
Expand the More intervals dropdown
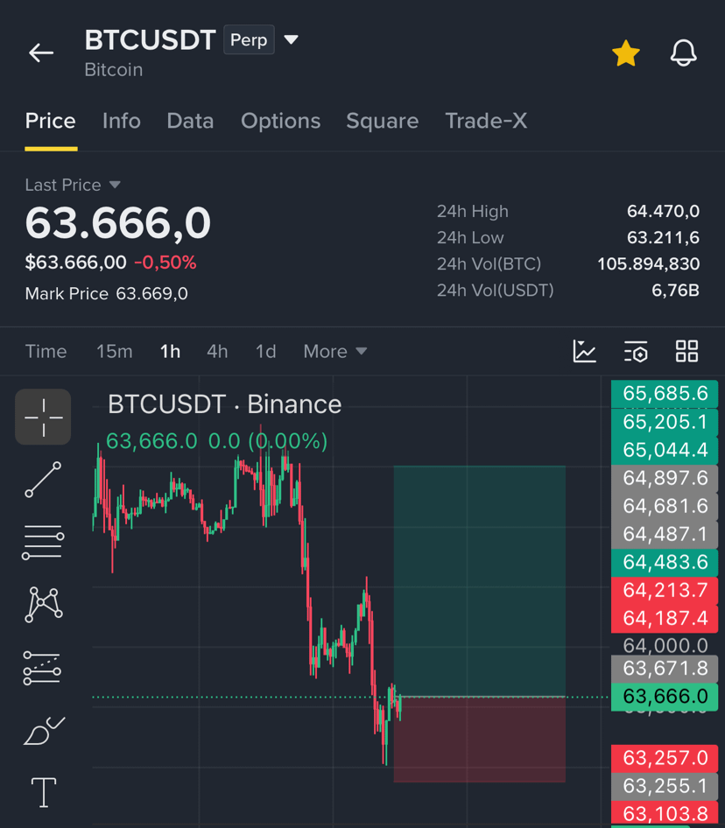(335, 351)
